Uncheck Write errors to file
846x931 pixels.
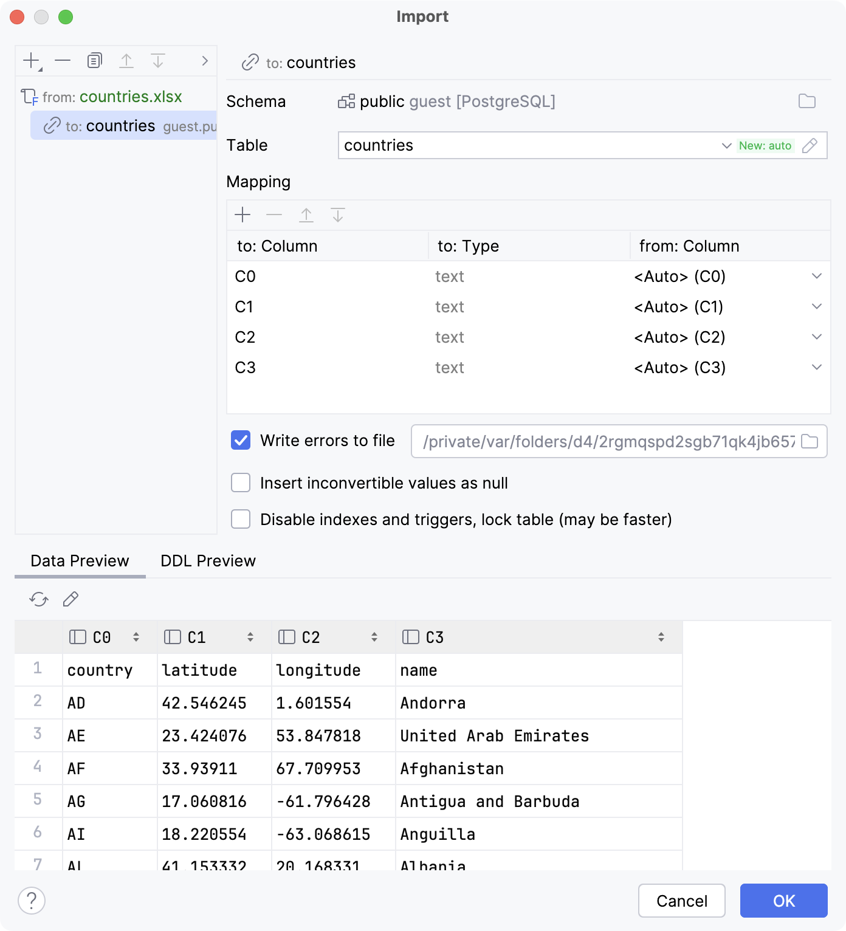click(x=240, y=441)
